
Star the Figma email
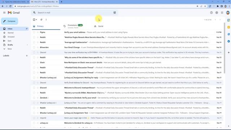point(38,32)
